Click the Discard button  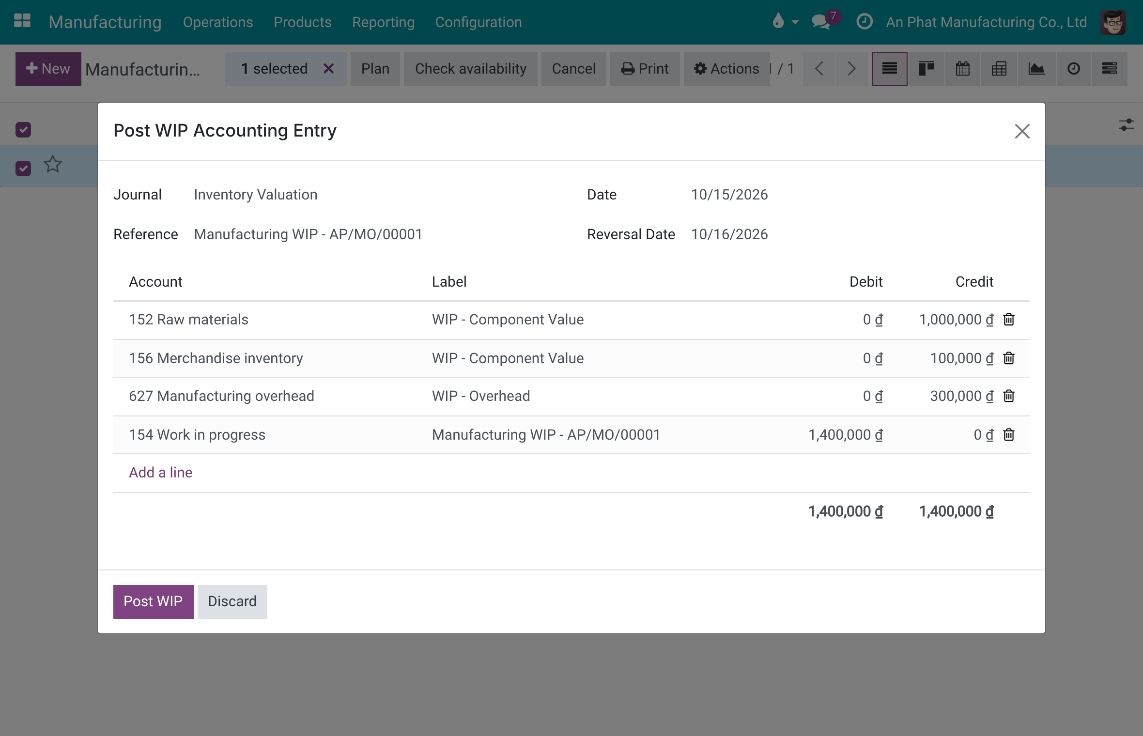(x=232, y=601)
